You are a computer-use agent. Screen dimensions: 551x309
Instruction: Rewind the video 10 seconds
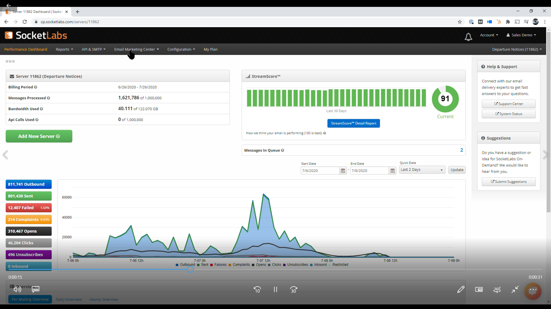coord(257,290)
